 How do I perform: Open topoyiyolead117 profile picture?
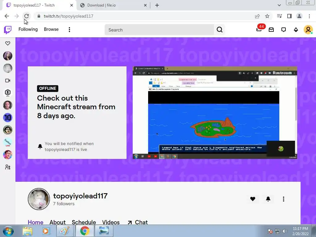[39, 199]
